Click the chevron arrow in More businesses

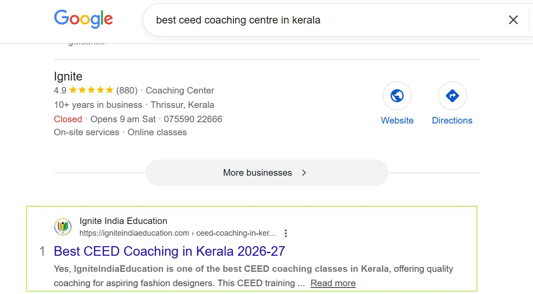tap(304, 173)
